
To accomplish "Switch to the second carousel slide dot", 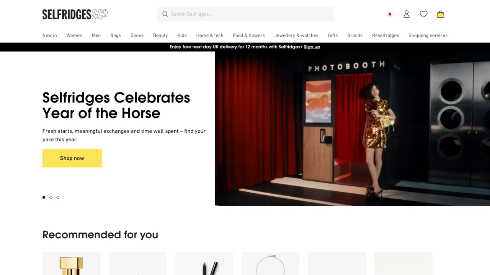I will tap(51, 197).
